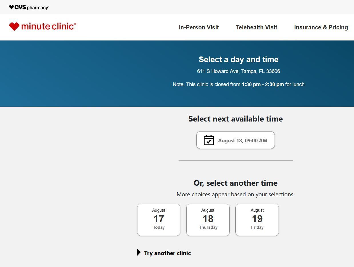The height and width of the screenshot is (267, 354).
Task: Open the Insurance & Pricing menu
Action: pyautogui.click(x=321, y=27)
